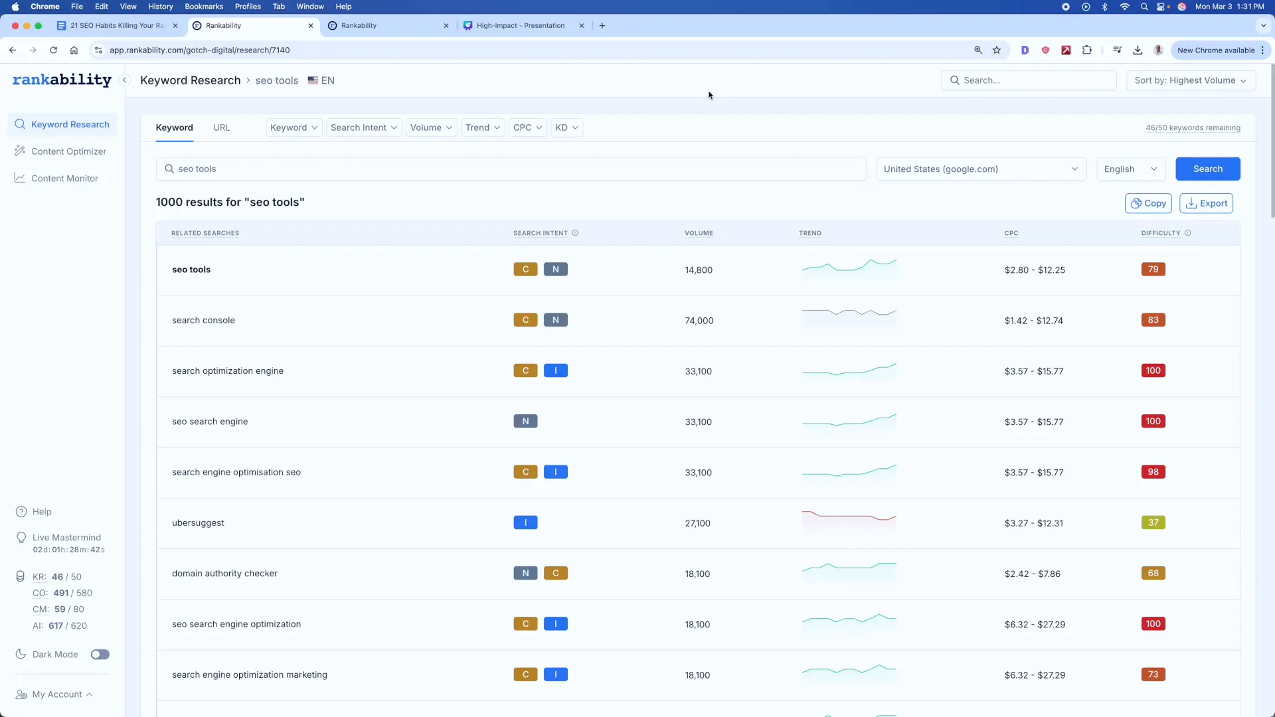Export the keyword results
Image resolution: width=1275 pixels, height=717 pixels.
(1205, 203)
